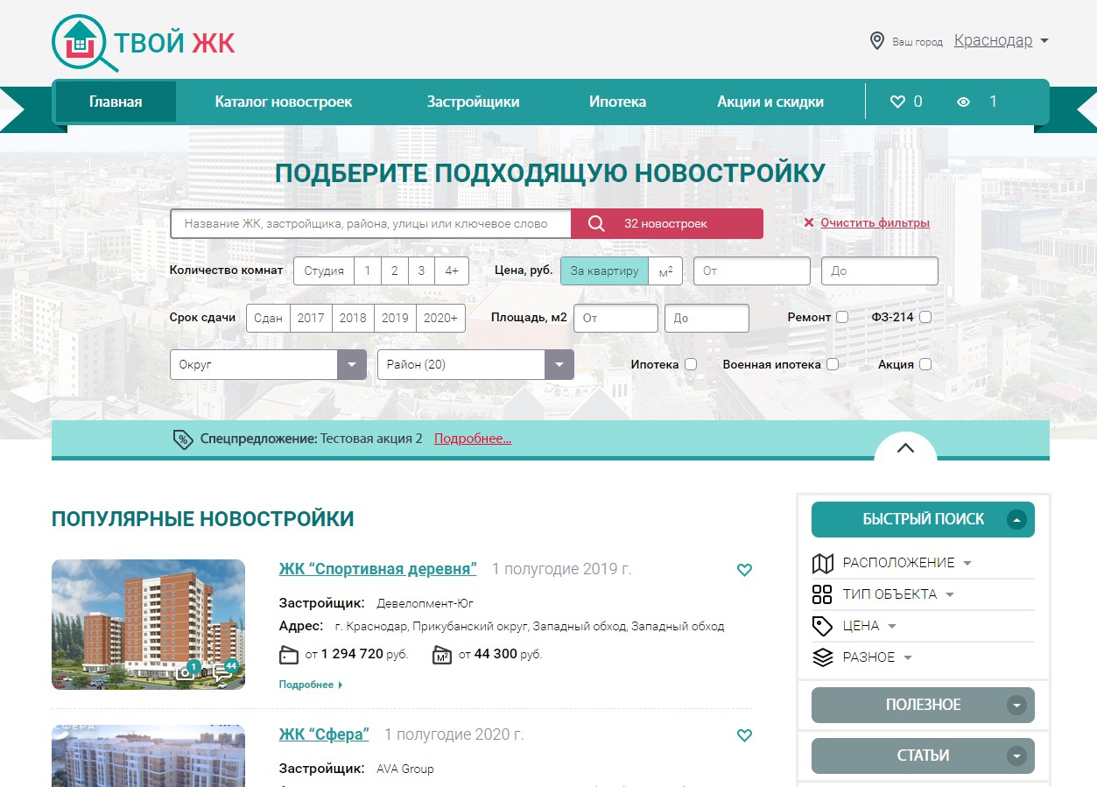Open Спортивная деревня building thumbnail
This screenshot has height=787, width=1097.
coord(148,624)
